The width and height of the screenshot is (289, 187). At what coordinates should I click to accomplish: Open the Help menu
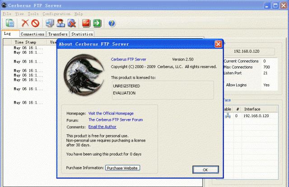[x=79, y=14]
